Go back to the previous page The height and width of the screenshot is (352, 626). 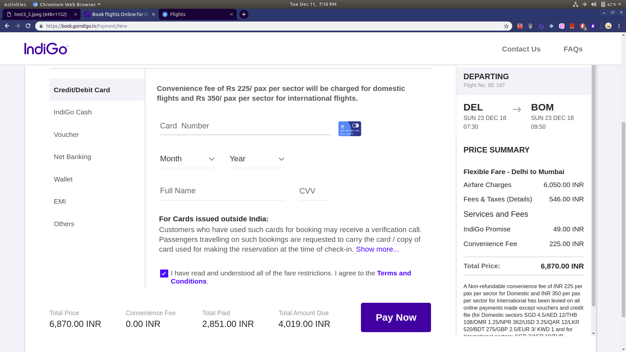tap(7, 26)
